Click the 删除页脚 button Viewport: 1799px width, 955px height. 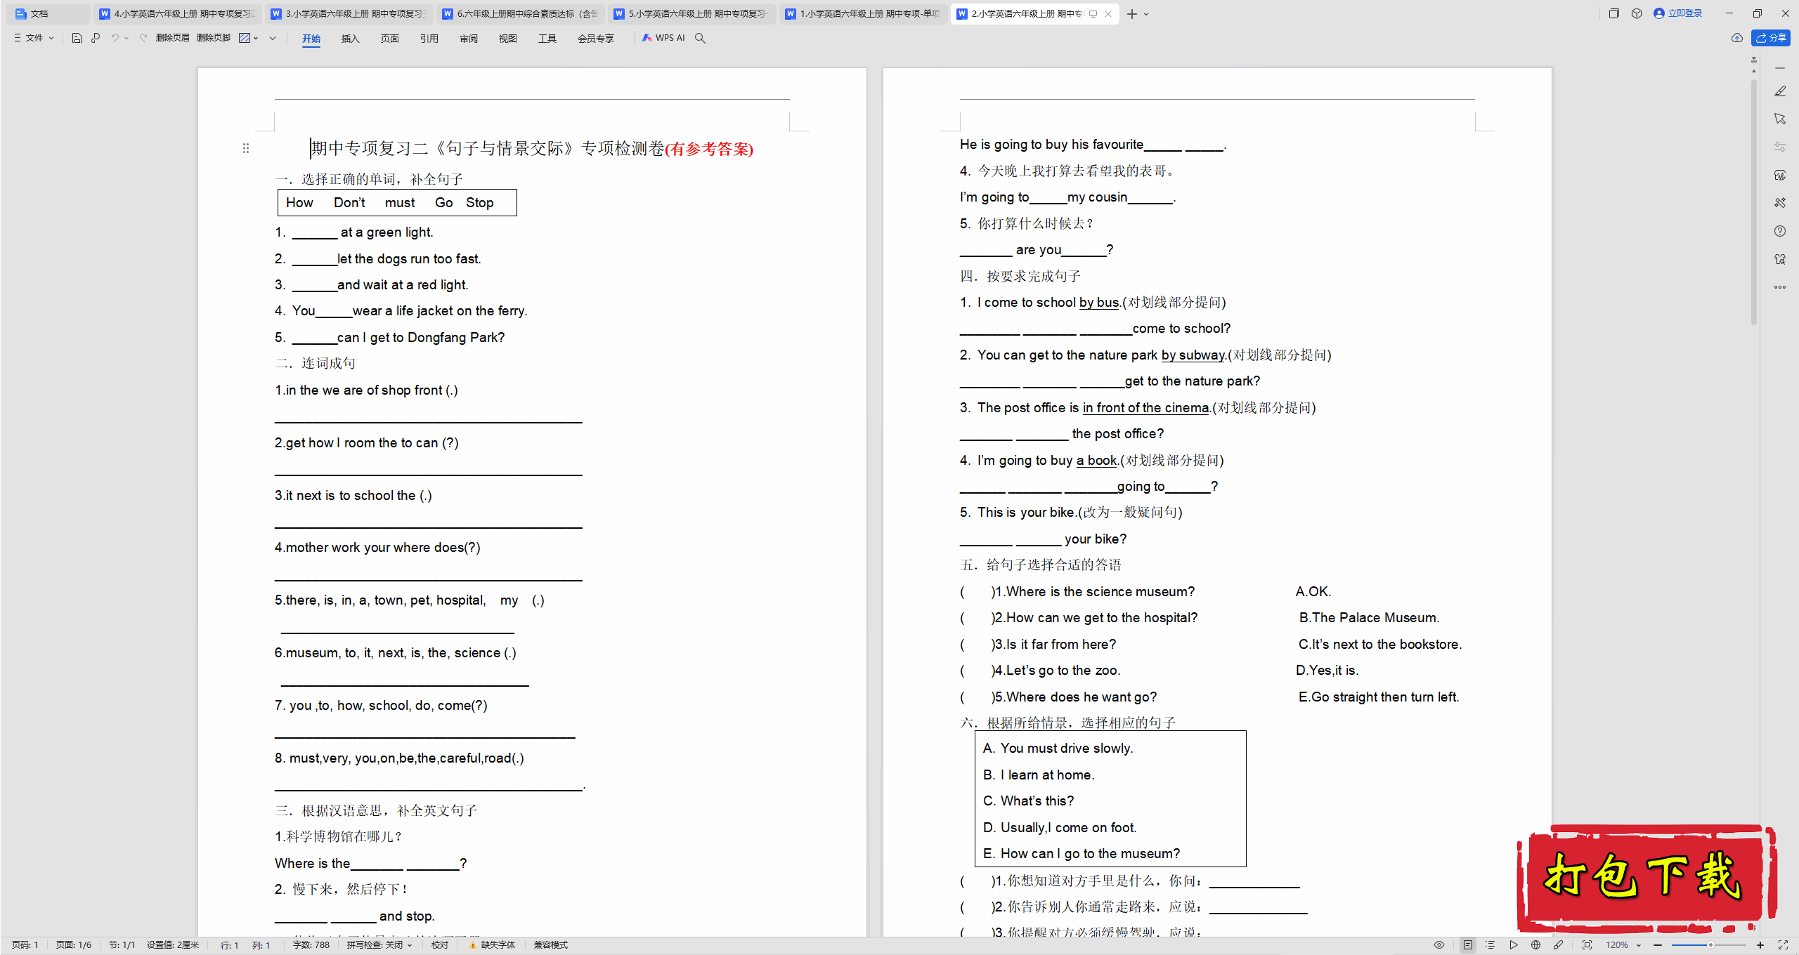[214, 38]
